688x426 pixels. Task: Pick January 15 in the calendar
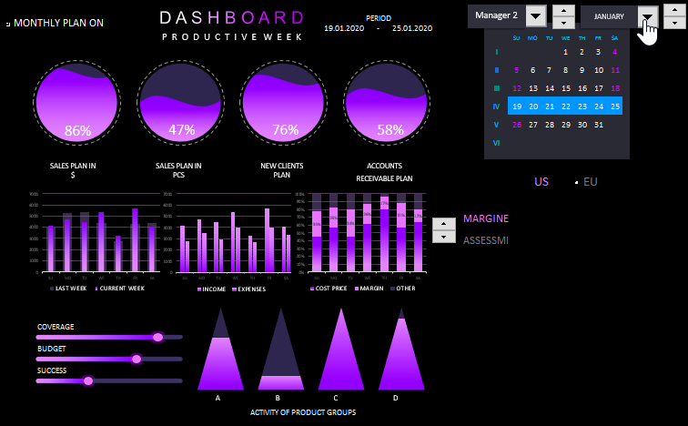click(x=566, y=88)
